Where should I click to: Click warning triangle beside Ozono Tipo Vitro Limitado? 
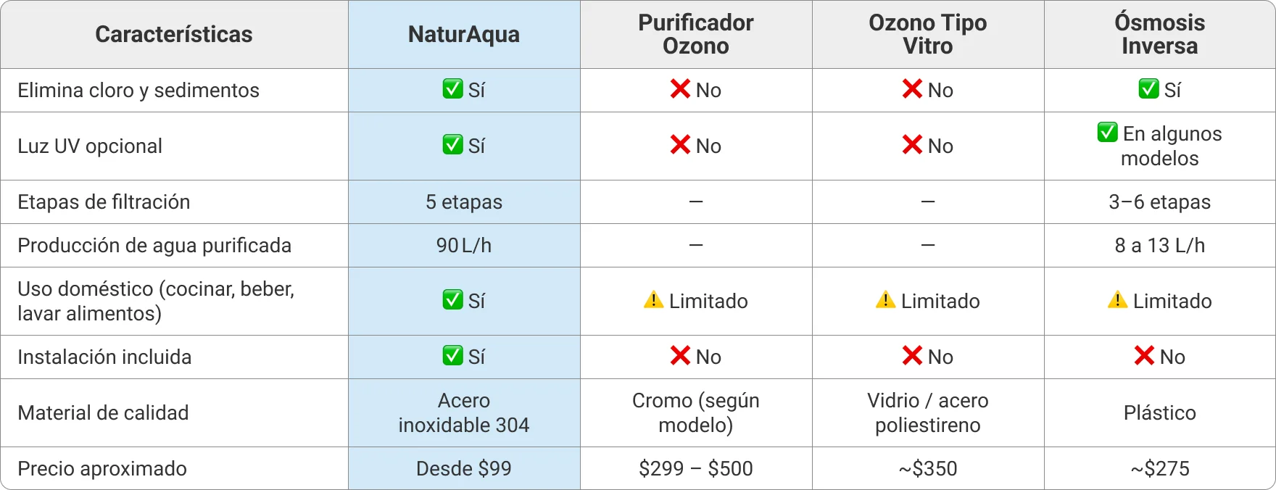(x=885, y=299)
